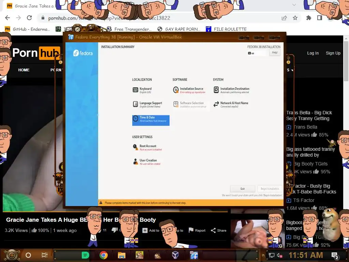Click Log In on the website

pos(313,53)
